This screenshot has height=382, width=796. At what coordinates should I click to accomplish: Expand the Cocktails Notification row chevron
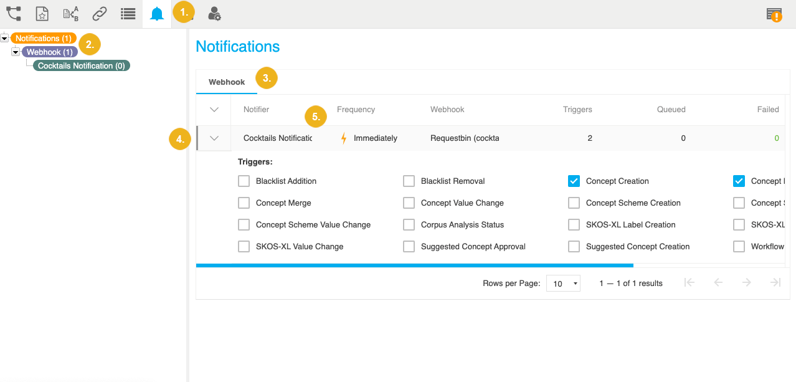click(x=214, y=138)
